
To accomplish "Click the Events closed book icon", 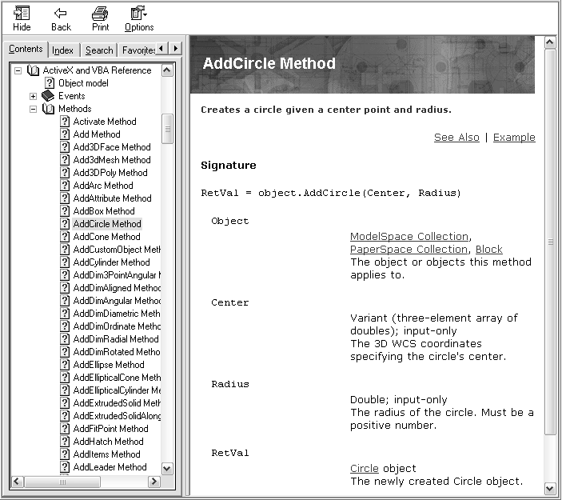I will (48, 96).
